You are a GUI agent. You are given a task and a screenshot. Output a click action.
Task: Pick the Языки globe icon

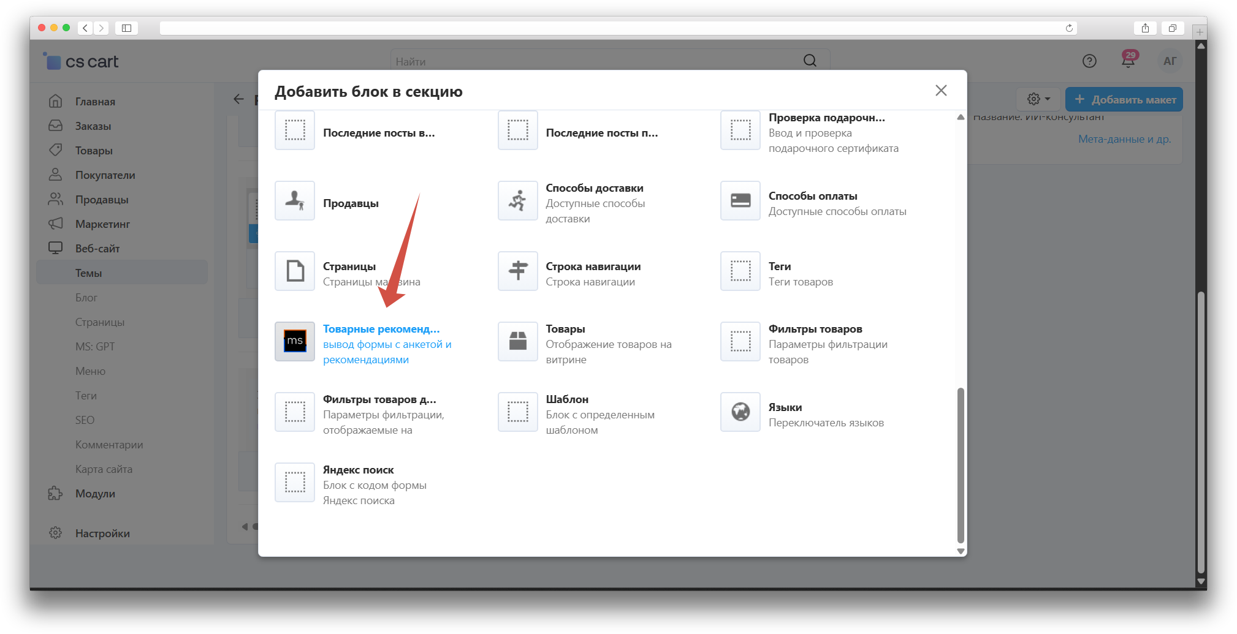[x=740, y=412]
